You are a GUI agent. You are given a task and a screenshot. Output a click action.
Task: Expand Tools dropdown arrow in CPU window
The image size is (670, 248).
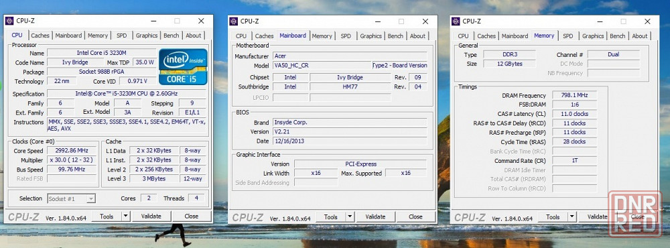click(x=126, y=216)
